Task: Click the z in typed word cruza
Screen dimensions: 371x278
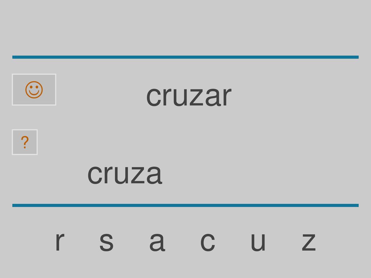Action: (137, 174)
